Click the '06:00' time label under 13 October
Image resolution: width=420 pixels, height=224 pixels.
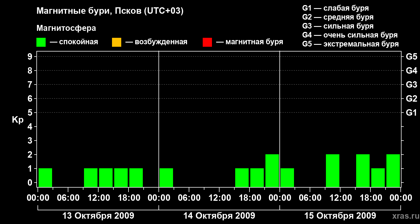tap(68, 198)
